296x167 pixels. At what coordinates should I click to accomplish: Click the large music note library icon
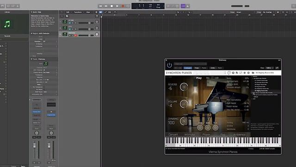point(7,24)
